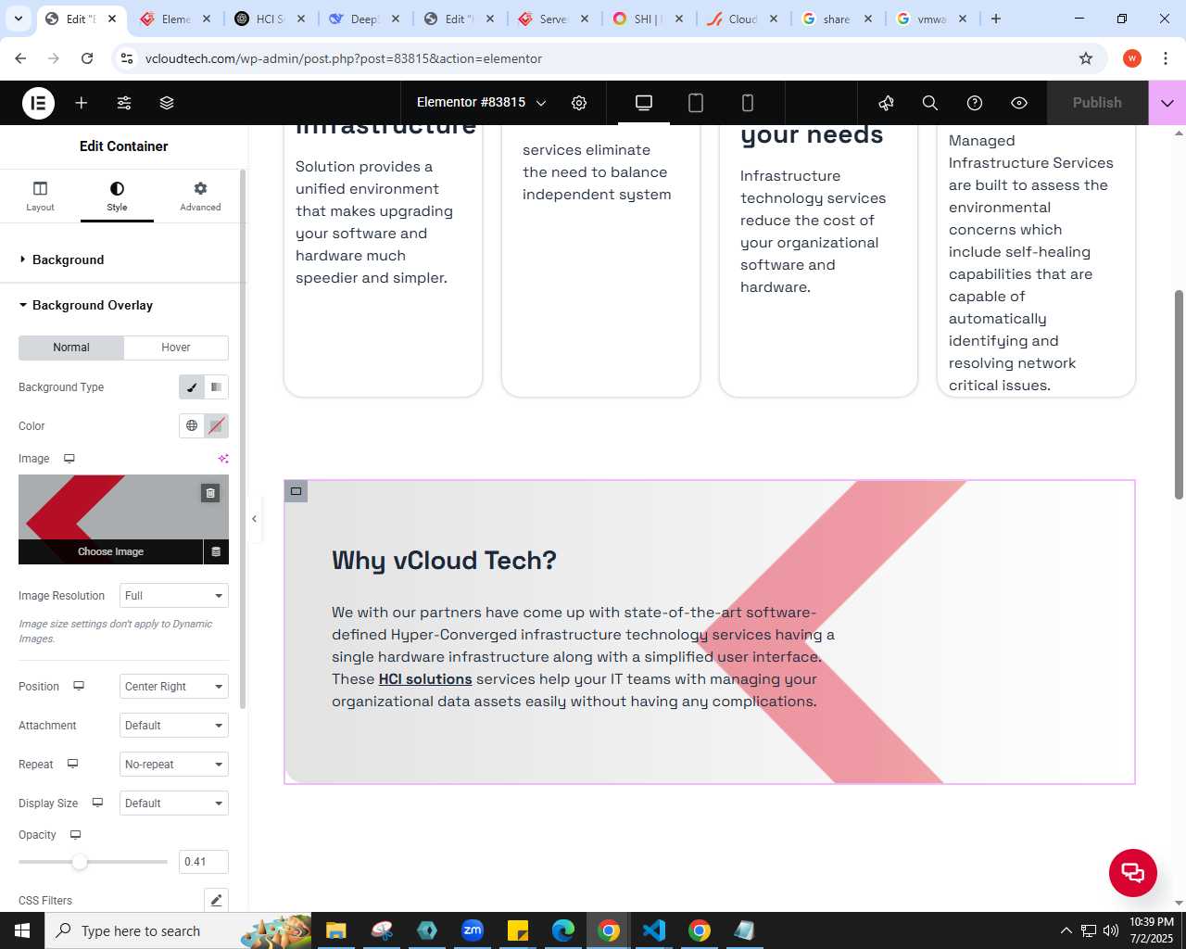
Task: Toggle Display Size responsive device icon
Action: coord(97,803)
